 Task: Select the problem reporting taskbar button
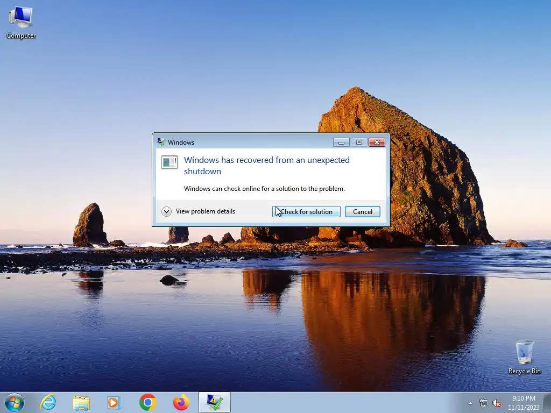[214, 402]
